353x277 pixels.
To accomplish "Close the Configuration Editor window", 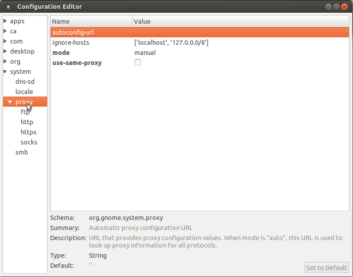I will [x=344, y=7].
